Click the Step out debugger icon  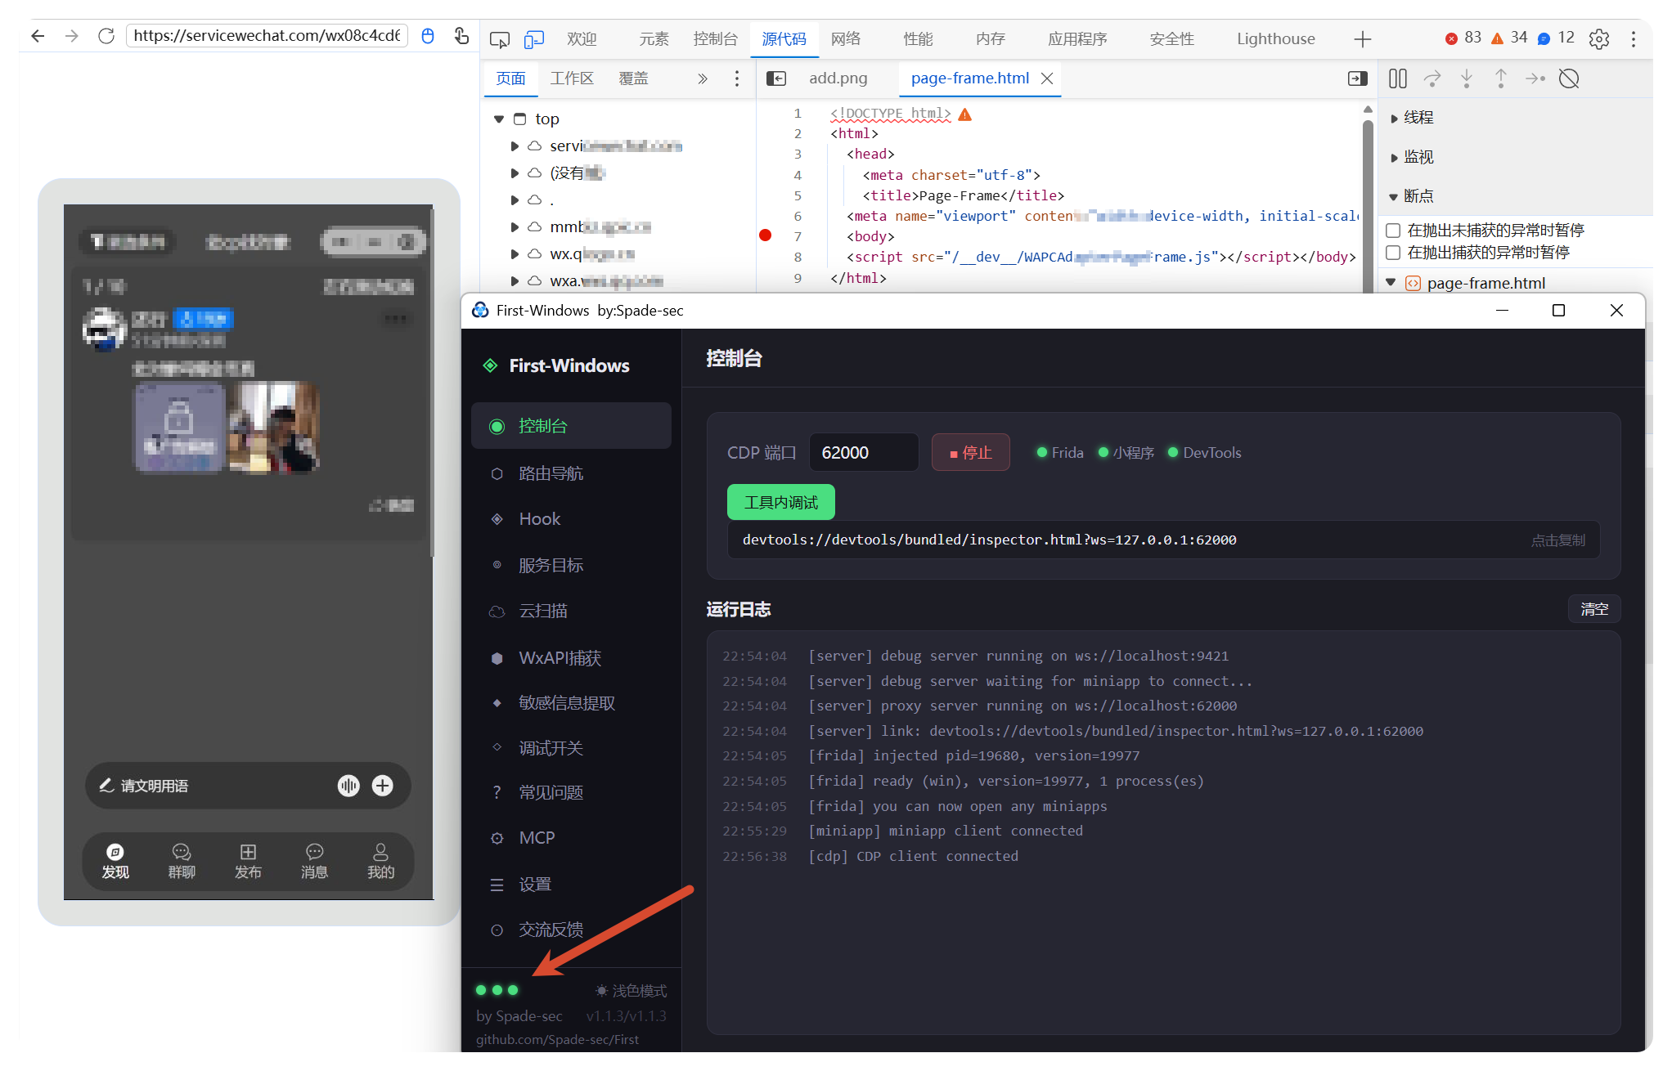(1501, 78)
